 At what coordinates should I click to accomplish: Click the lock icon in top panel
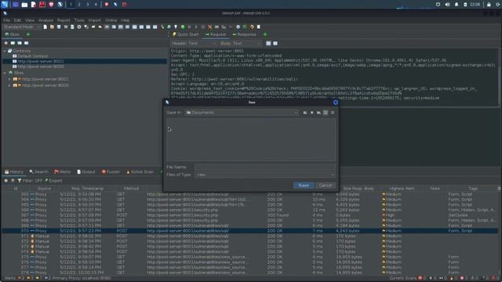pyautogui.click(x=489, y=5)
